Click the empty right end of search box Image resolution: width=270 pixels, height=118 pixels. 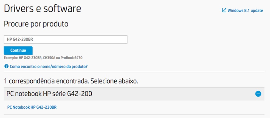115,40
